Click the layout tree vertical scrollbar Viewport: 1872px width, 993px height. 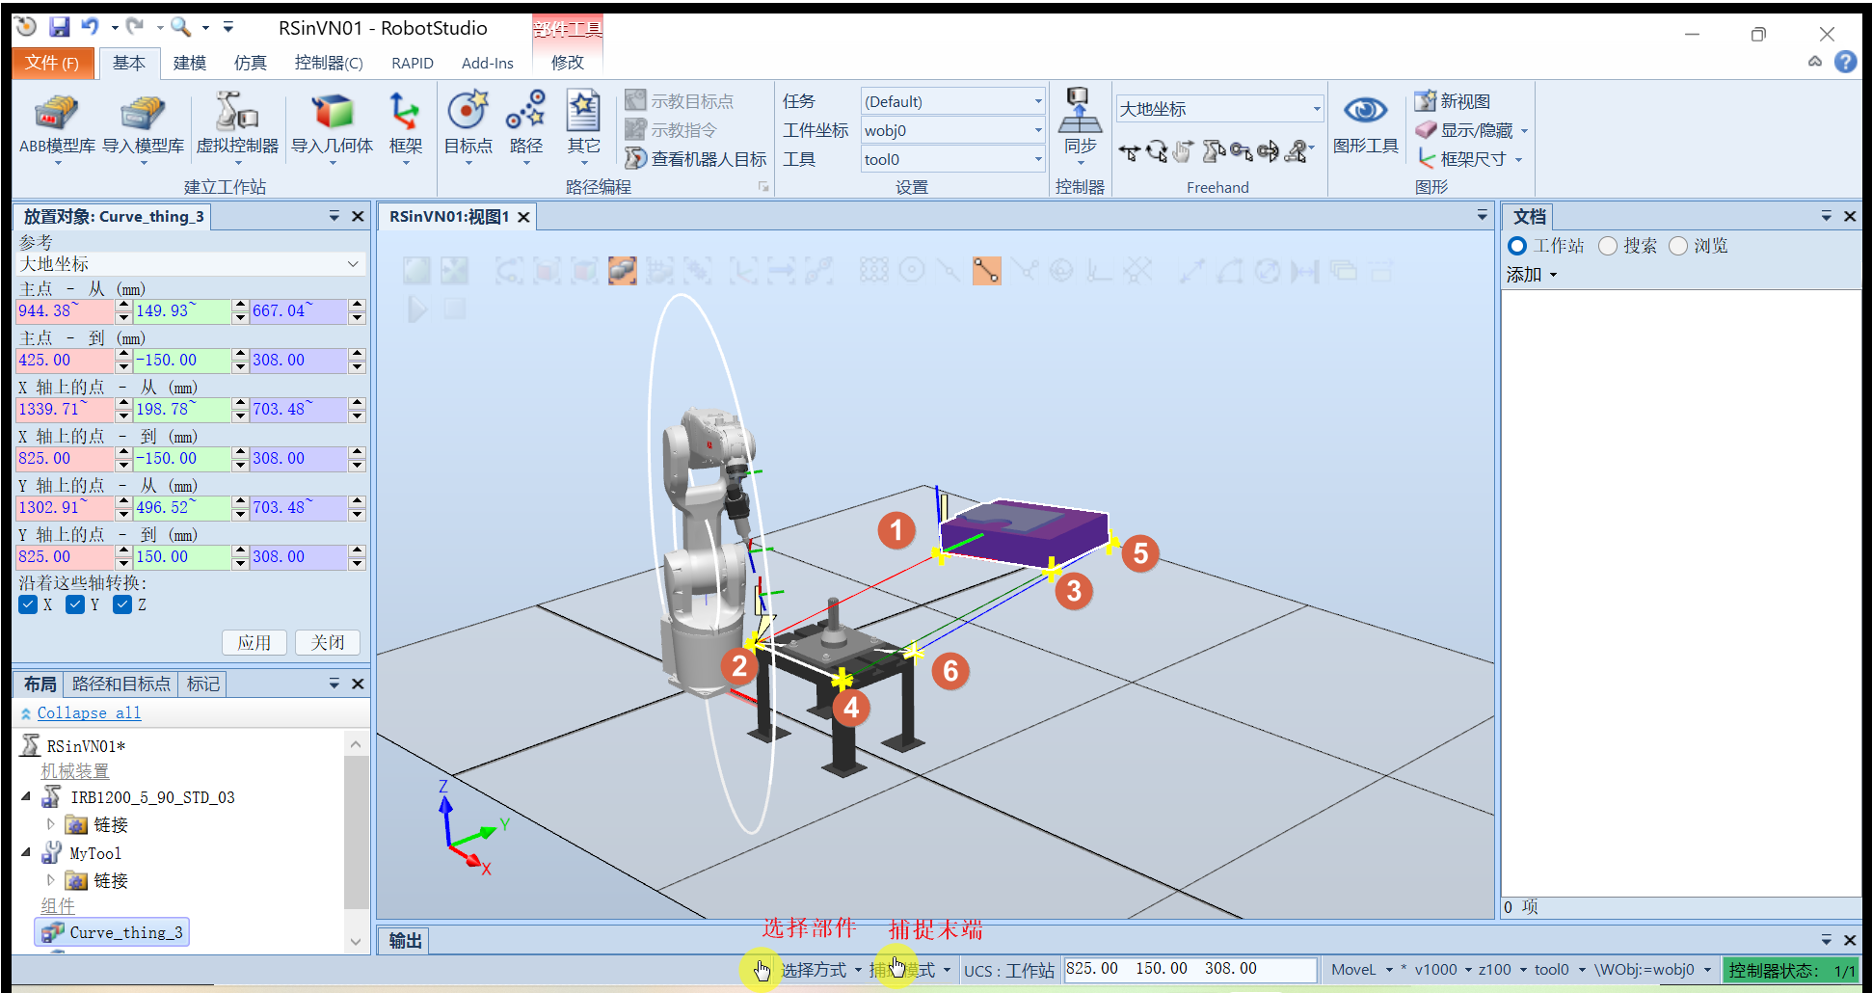[356, 831]
